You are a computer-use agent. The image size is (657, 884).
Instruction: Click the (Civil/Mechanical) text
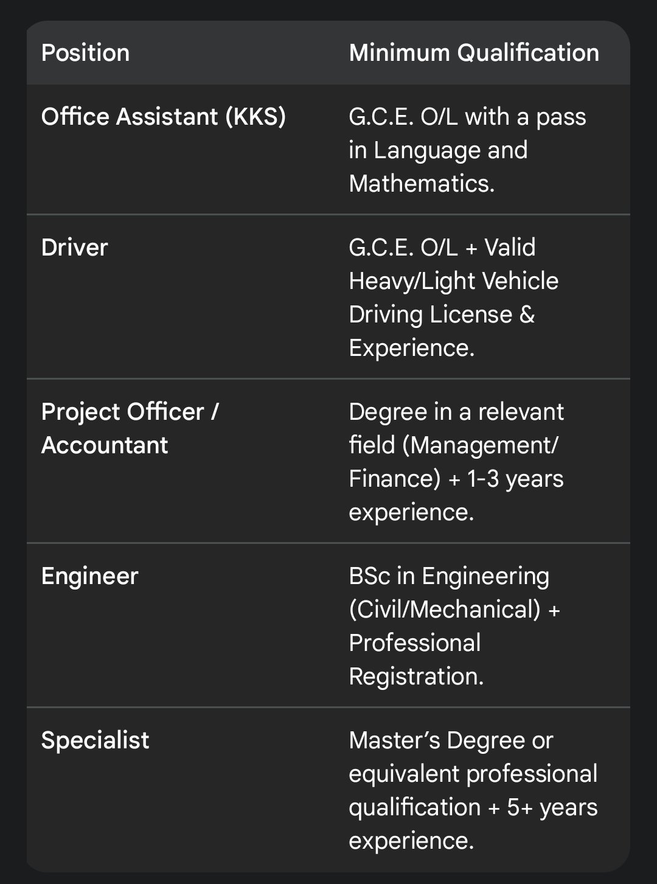coord(445,610)
